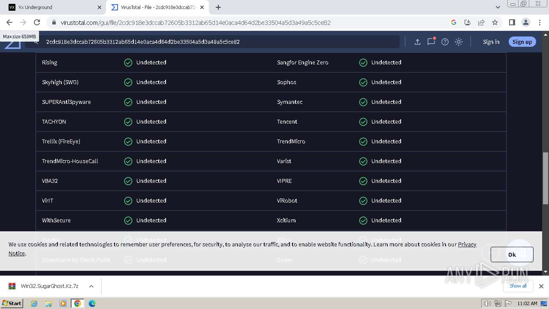Screen dimensions: 549x309
Task: Click the SUPERAntiSpyware engine name
Action: tap(66, 102)
